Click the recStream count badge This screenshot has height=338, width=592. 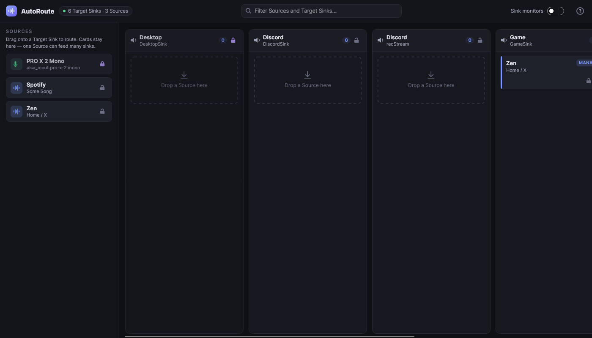pos(470,41)
